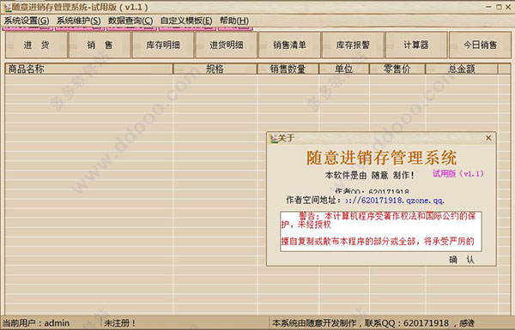Image resolution: width=515 pixels, height=330 pixels.
Task: Click 本软件是由 随意 制作！ text
Action: [369, 176]
